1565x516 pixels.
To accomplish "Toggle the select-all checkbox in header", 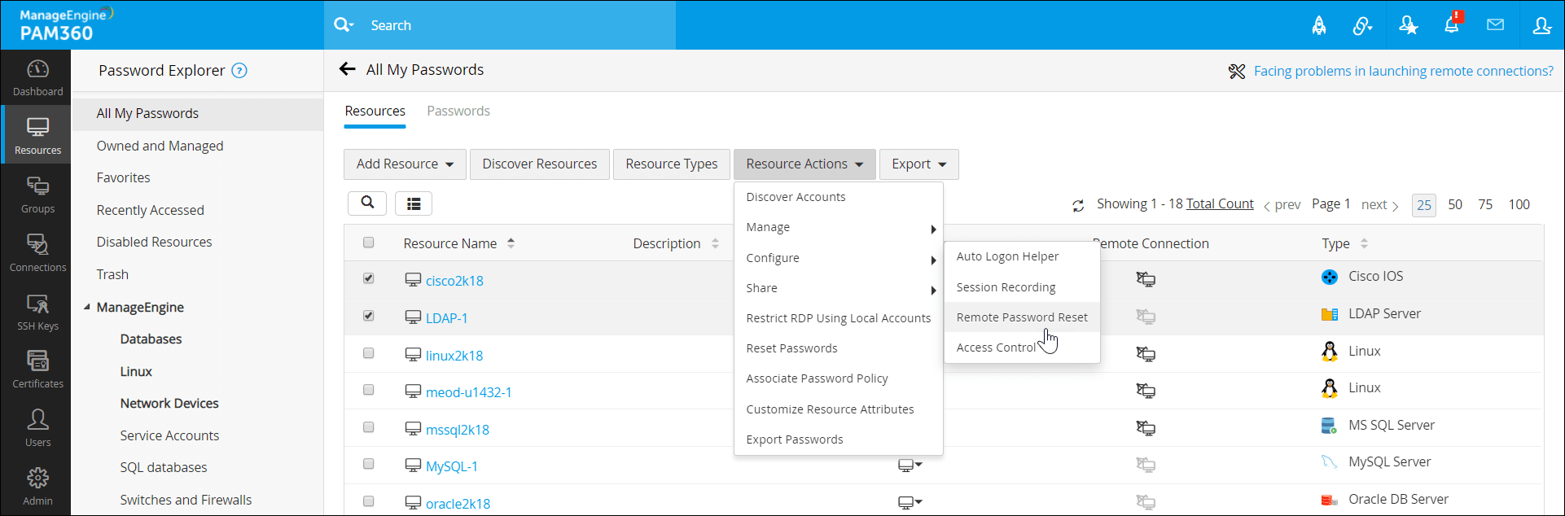I will click(369, 243).
